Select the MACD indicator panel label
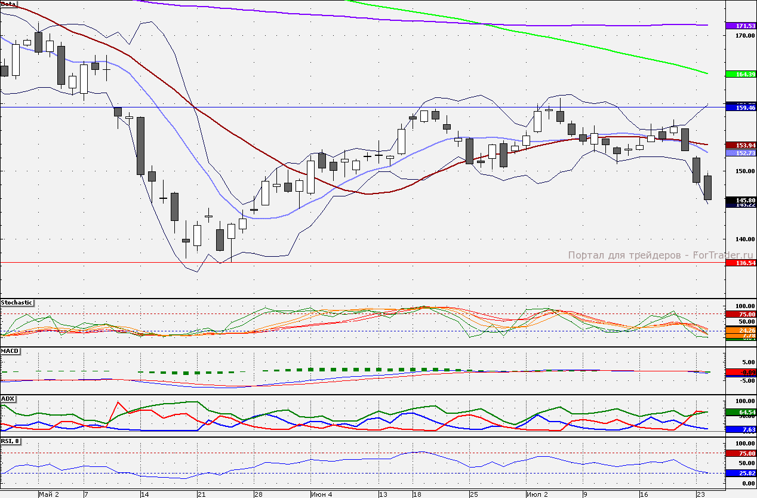The image size is (757, 498). click(x=10, y=351)
